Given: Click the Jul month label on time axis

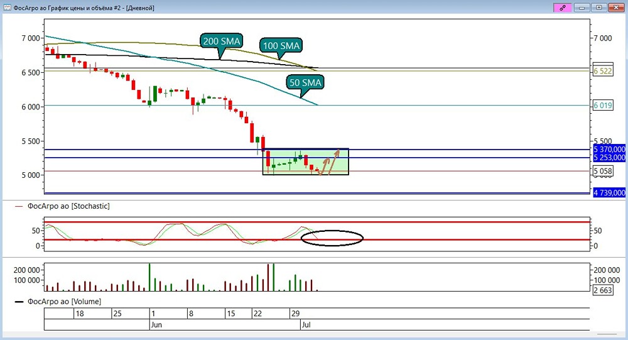Looking at the screenshot, I should [x=306, y=325].
